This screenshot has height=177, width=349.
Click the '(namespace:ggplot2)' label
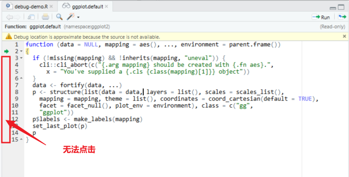click(x=87, y=27)
